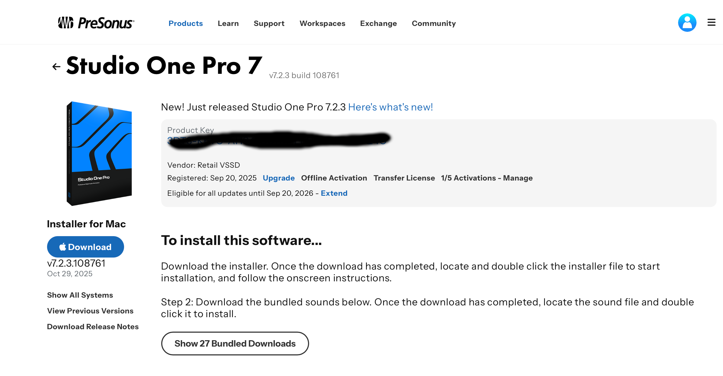Open the Products menu
This screenshot has width=723, height=376.
[186, 24]
